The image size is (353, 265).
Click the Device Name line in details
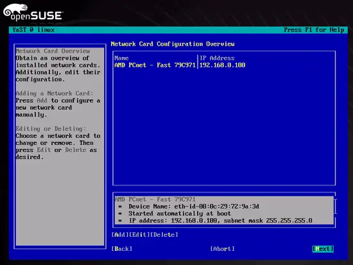194,207
